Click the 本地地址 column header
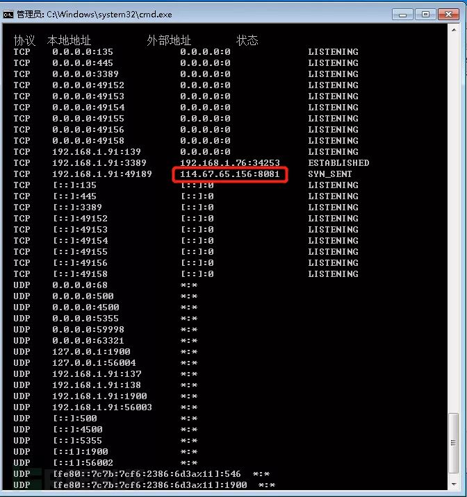 69,40
